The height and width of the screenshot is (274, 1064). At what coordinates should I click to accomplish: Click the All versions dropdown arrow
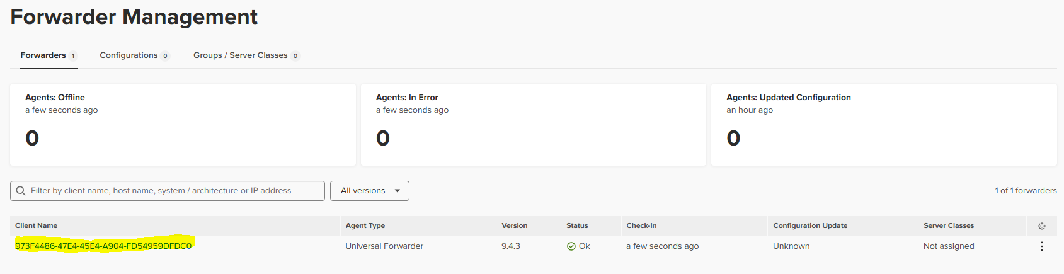(398, 191)
